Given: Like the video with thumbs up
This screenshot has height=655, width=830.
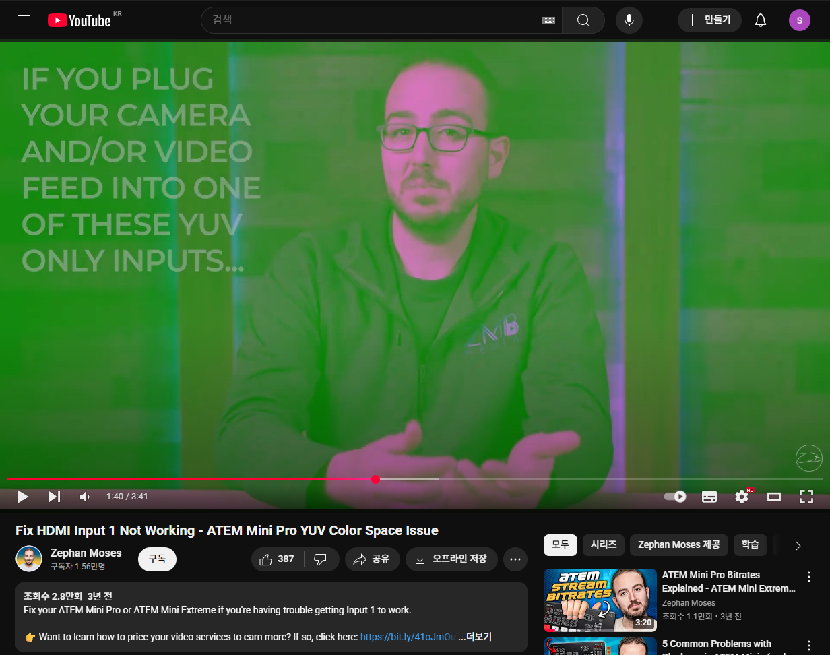Looking at the screenshot, I should click(278, 559).
